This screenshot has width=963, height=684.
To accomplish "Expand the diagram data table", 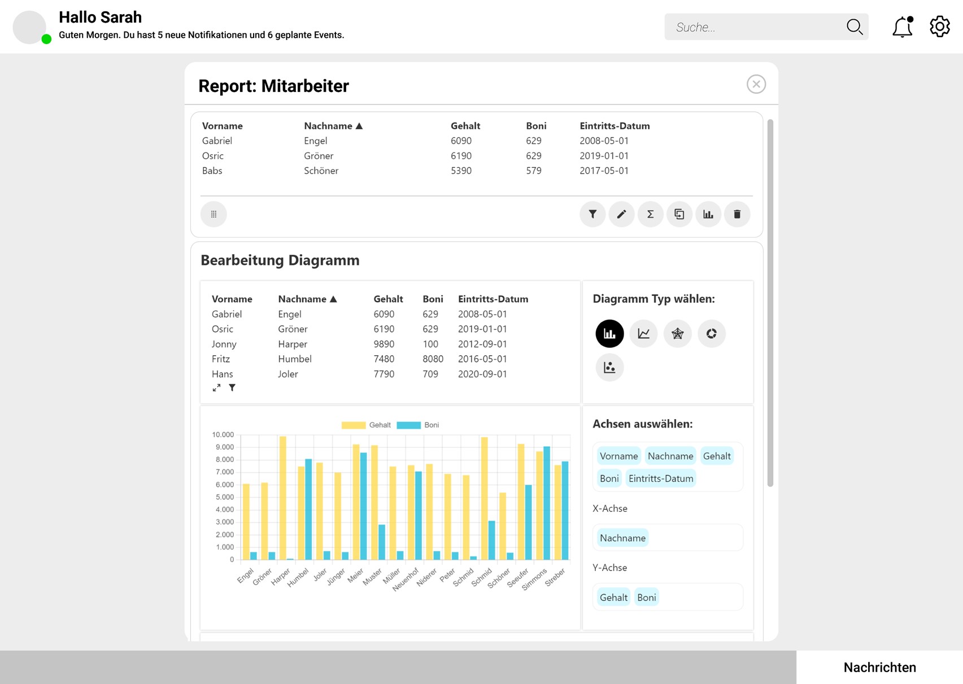I will pos(216,387).
